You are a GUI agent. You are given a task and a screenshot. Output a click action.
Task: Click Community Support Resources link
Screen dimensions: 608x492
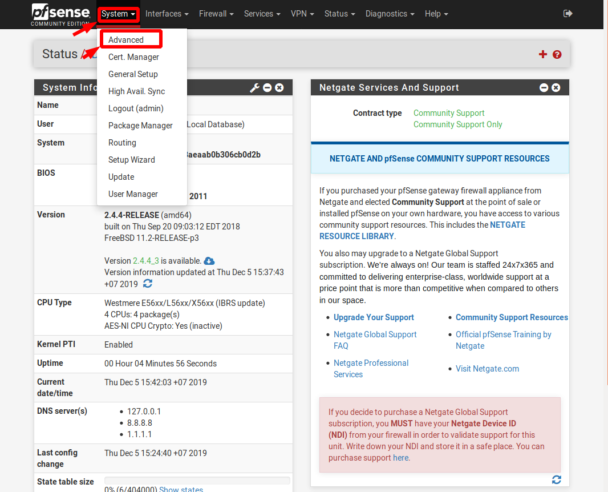512,317
